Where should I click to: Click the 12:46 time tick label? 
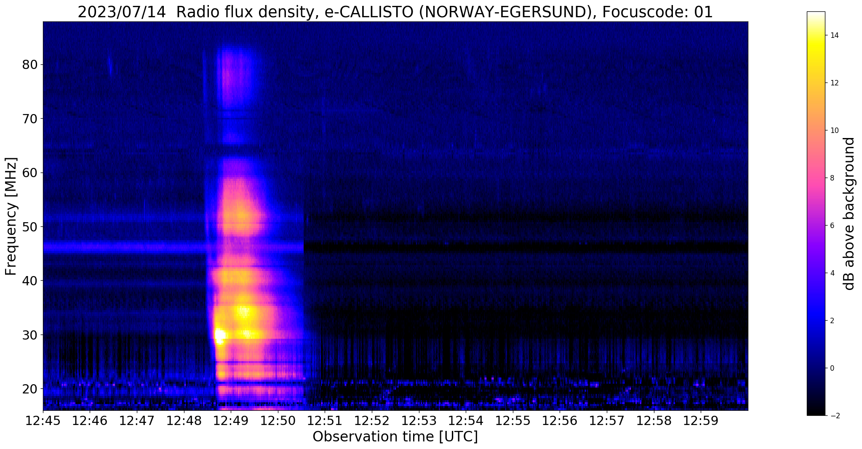coord(90,420)
